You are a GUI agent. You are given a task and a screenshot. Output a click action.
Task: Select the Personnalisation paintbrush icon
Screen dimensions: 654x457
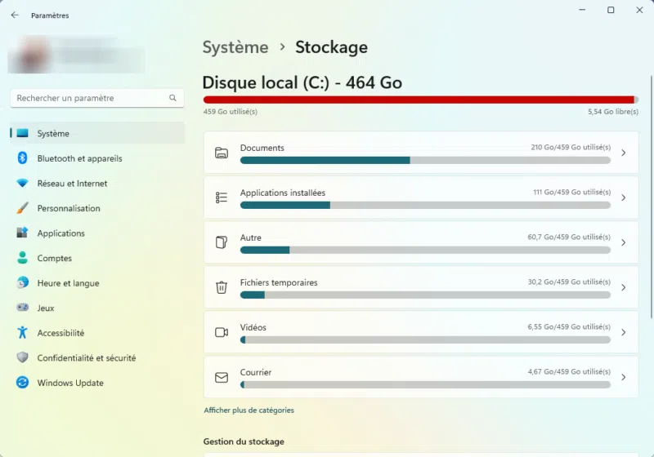pyautogui.click(x=22, y=208)
